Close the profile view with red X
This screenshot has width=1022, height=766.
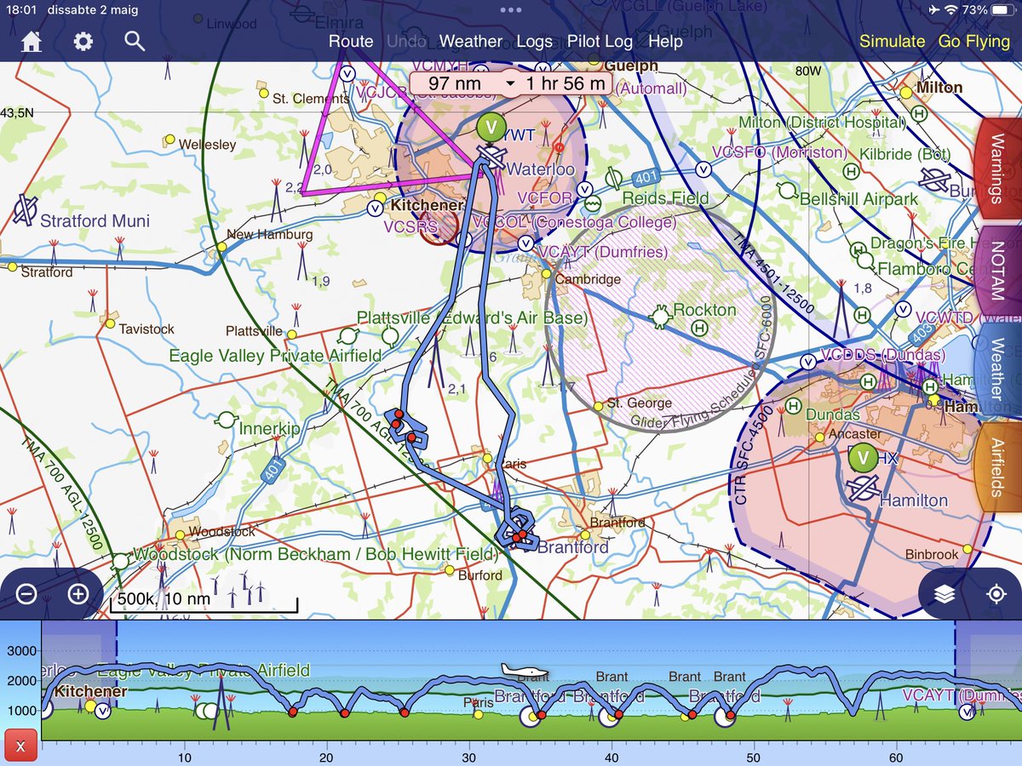coord(20,746)
